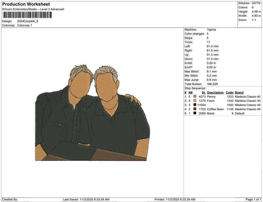Click code 1253 in the stop sequence
The width and height of the screenshot is (263, 202).
pyautogui.click(x=230, y=96)
